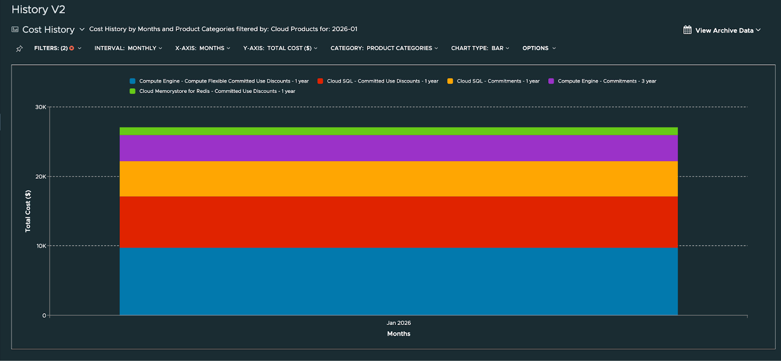Toggle Compute Engine Flexible CUD legend series
Screen dimensions: 781x361
coord(224,81)
